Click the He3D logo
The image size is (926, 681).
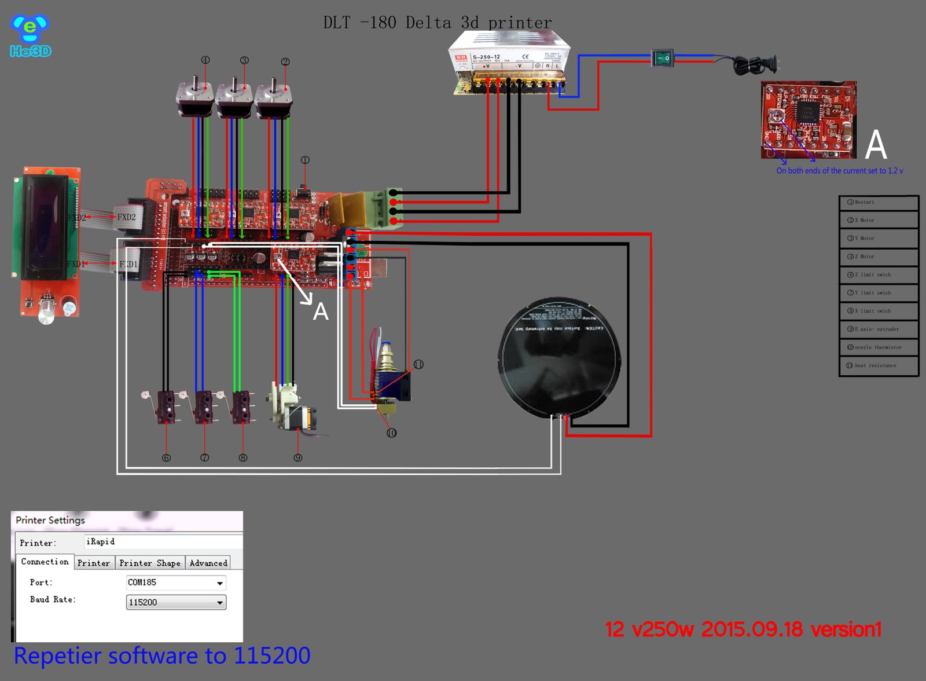[x=31, y=36]
